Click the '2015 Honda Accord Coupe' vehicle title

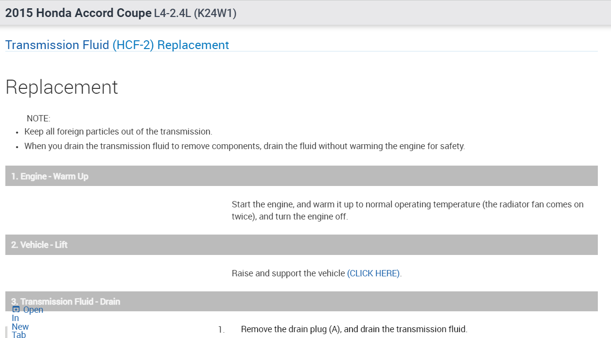[78, 13]
